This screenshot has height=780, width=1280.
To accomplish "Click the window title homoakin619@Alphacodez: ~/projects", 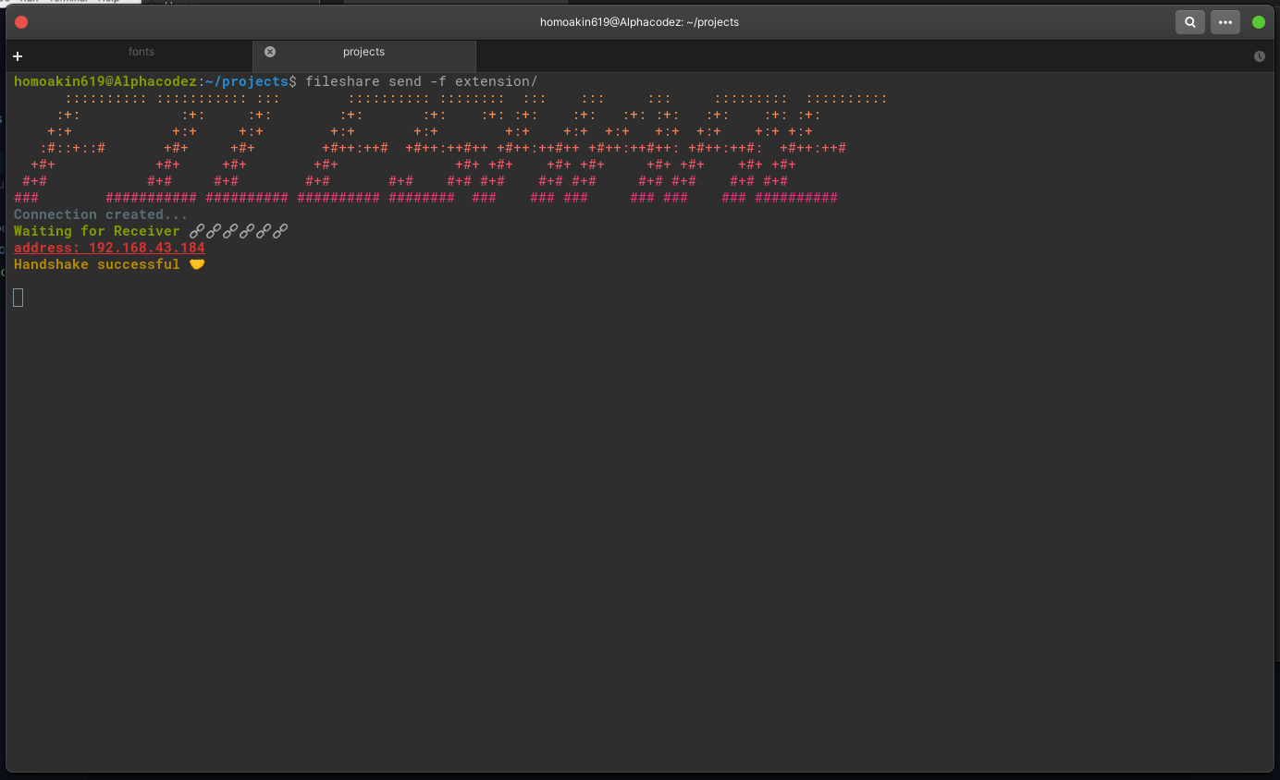I will click(x=640, y=22).
